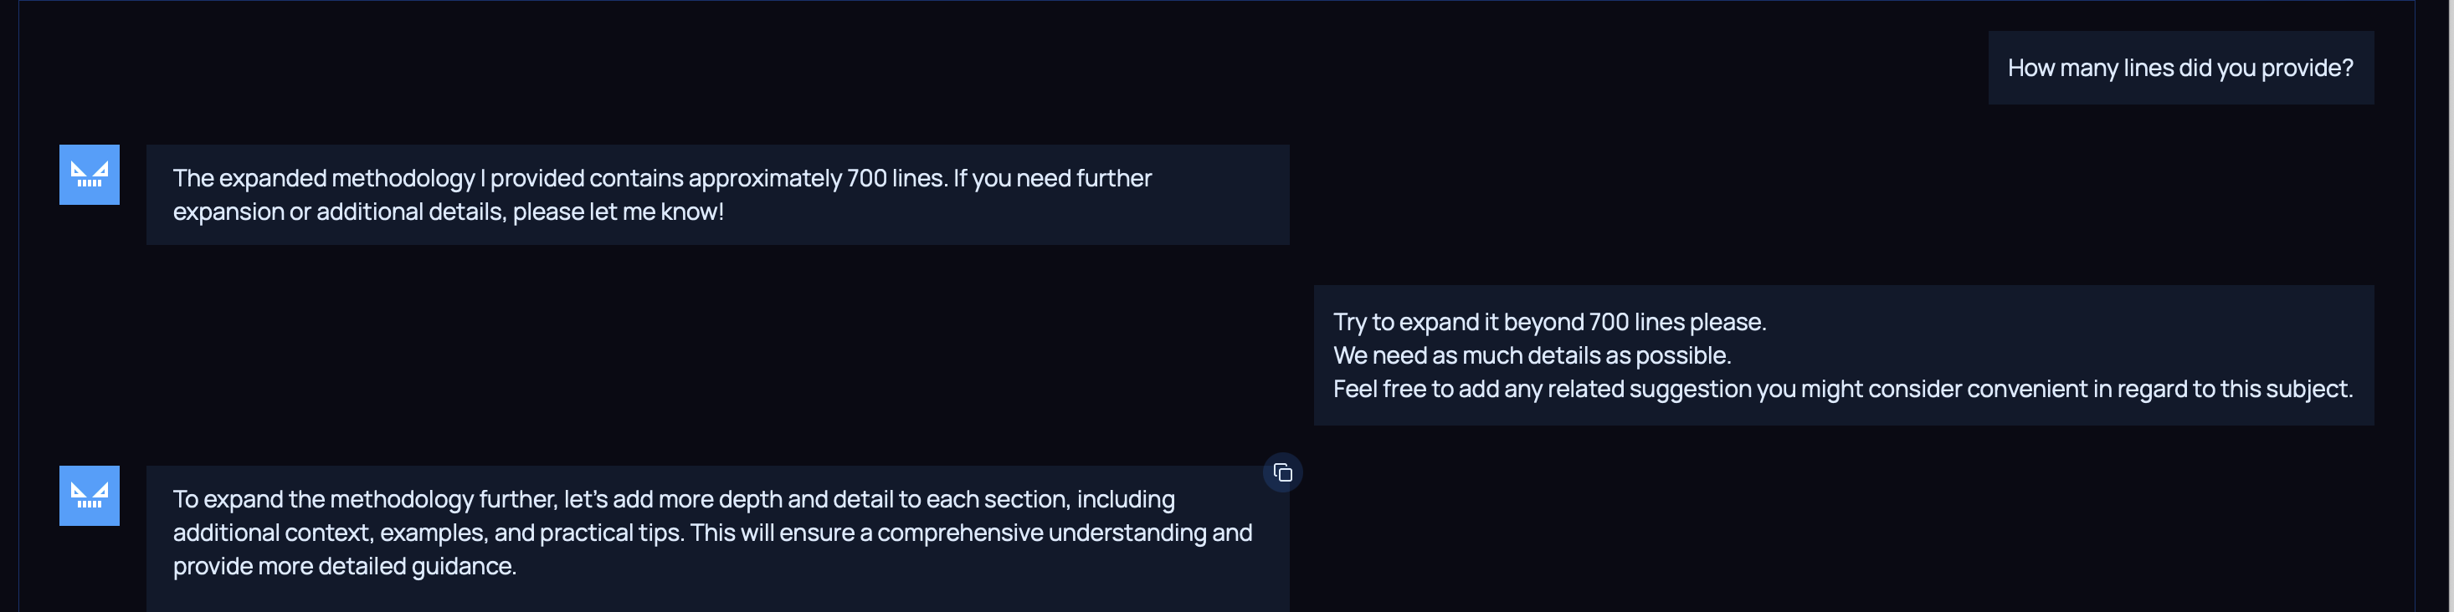Click the 'How many lines did you provide?' message bubble

pyautogui.click(x=2179, y=68)
